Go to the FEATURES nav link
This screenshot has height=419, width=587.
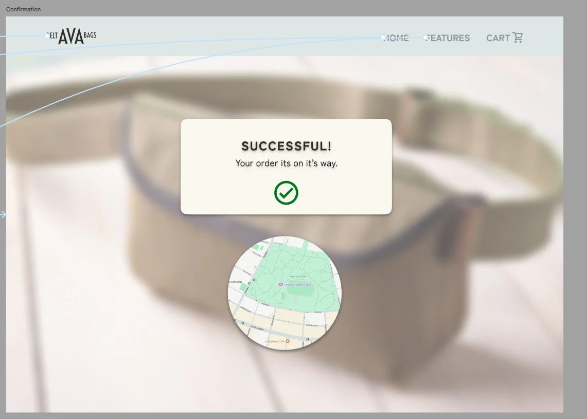(x=448, y=38)
